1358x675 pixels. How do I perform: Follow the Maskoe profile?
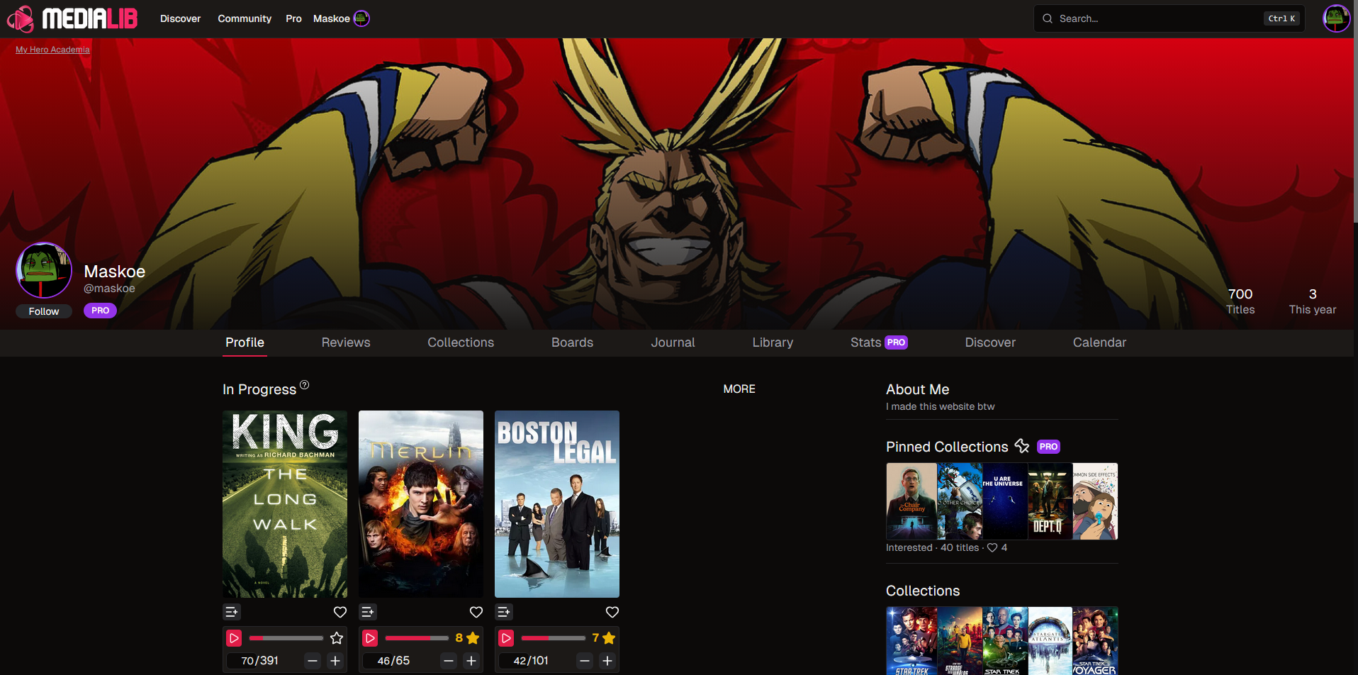click(44, 311)
